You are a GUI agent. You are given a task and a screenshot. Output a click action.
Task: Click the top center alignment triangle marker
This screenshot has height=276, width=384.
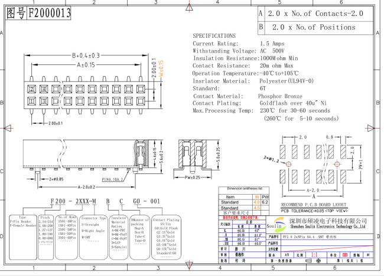188,6
